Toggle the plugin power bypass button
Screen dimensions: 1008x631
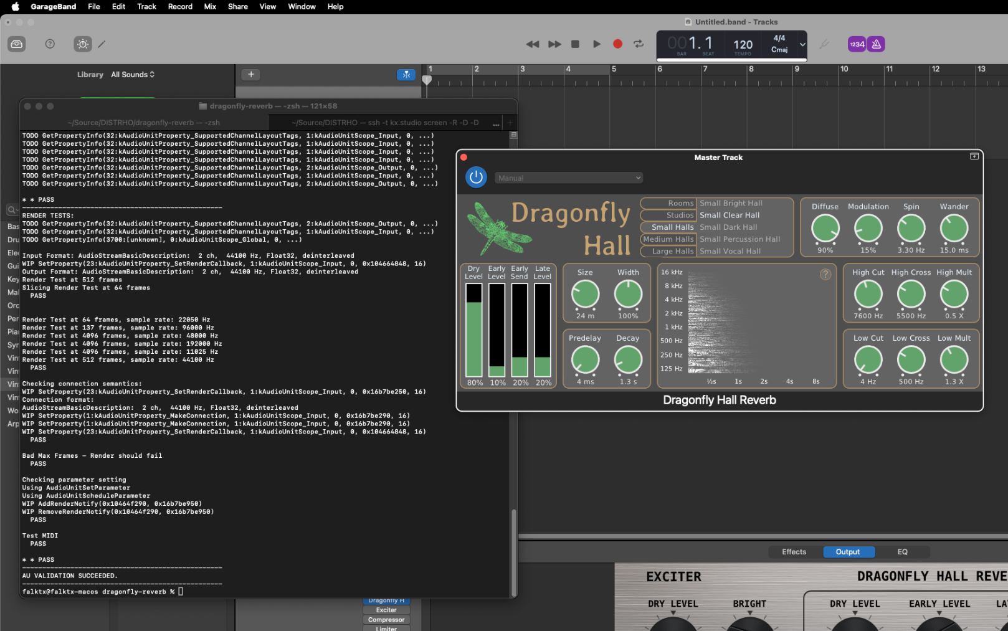476,178
